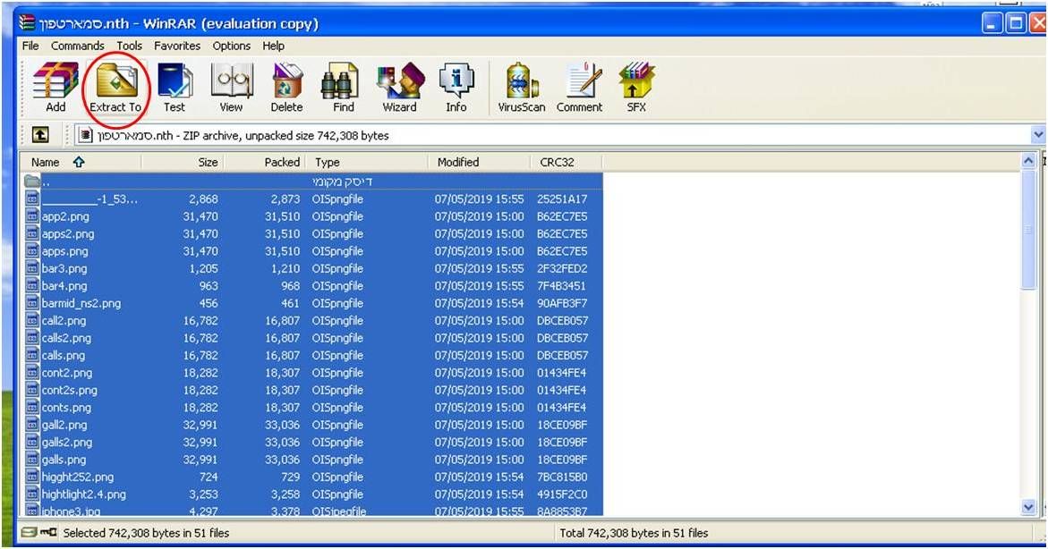Viewport: 1048px width, 549px height.
Task: Open the Commands menu
Action: tap(78, 46)
